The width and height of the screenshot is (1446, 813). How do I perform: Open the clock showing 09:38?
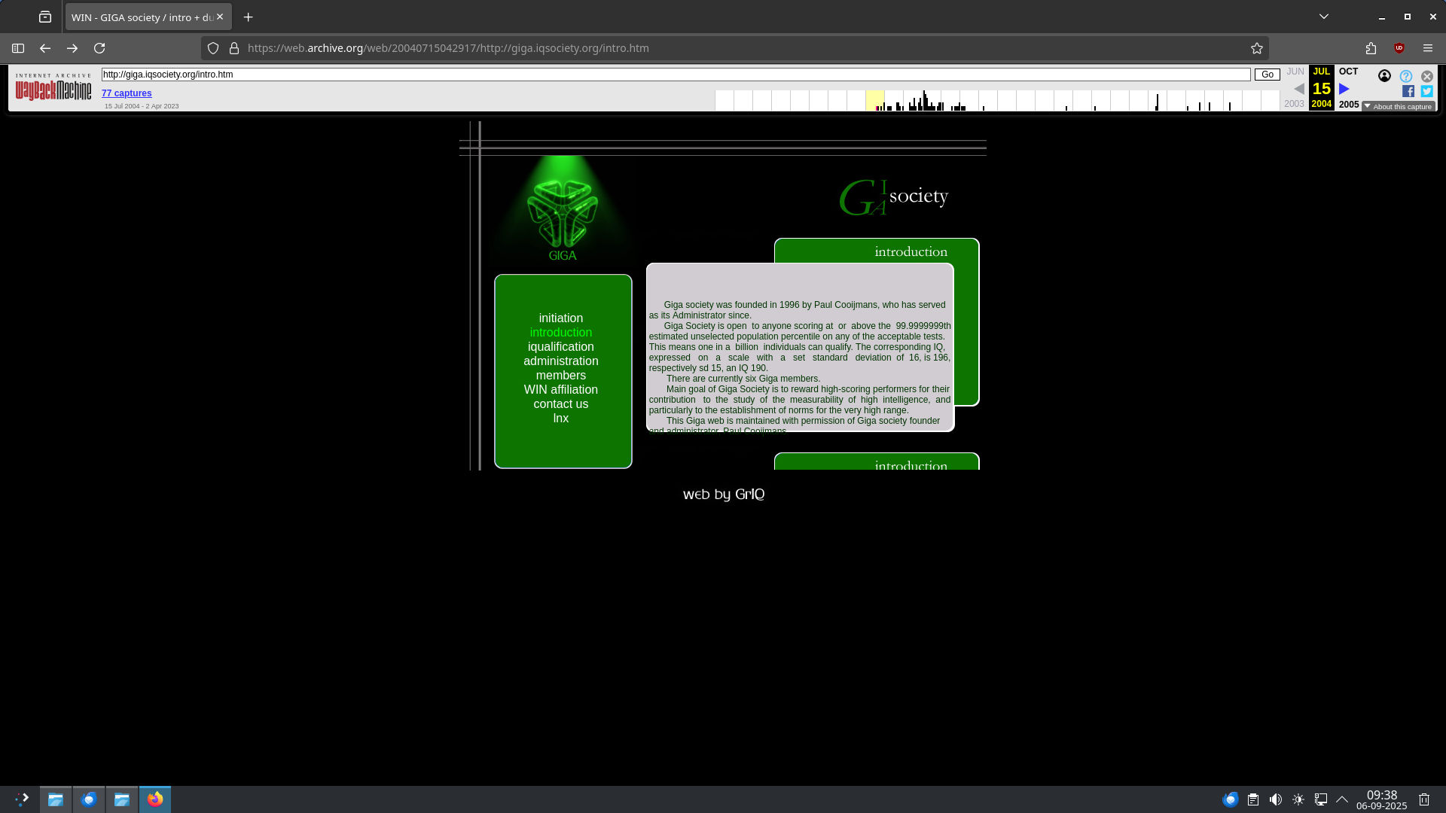coord(1381,799)
